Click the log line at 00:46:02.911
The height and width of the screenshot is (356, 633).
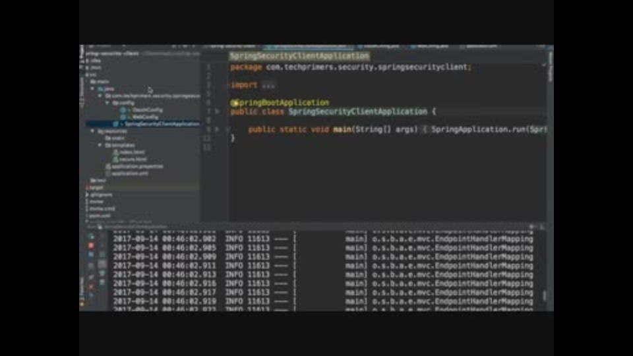pyautogui.click(x=323, y=266)
